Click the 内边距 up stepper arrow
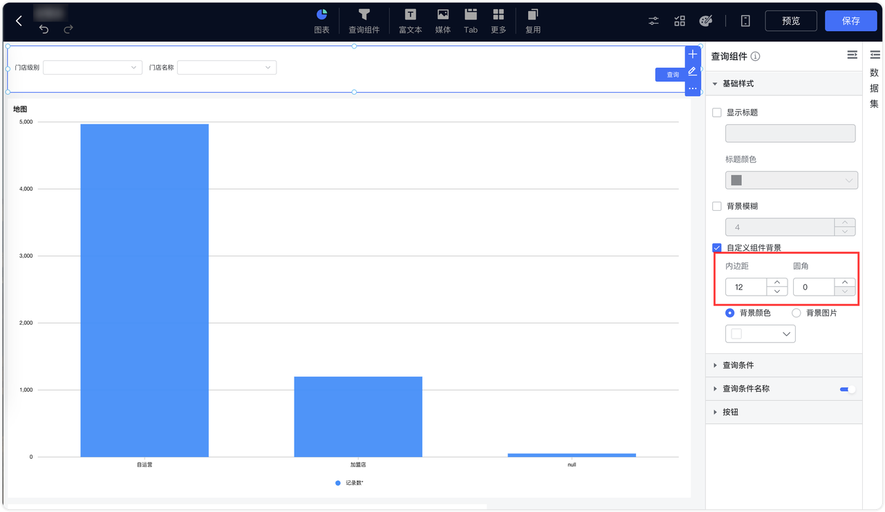Image resolution: width=885 pixels, height=512 pixels. tap(776, 283)
